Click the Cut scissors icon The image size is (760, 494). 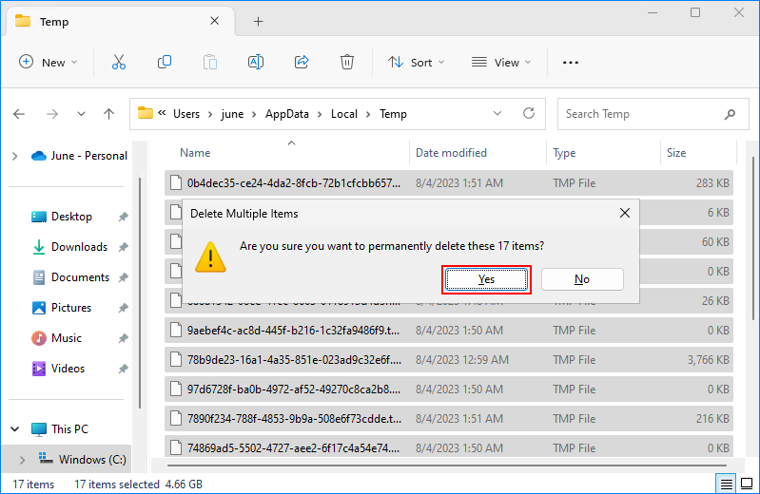[119, 62]
